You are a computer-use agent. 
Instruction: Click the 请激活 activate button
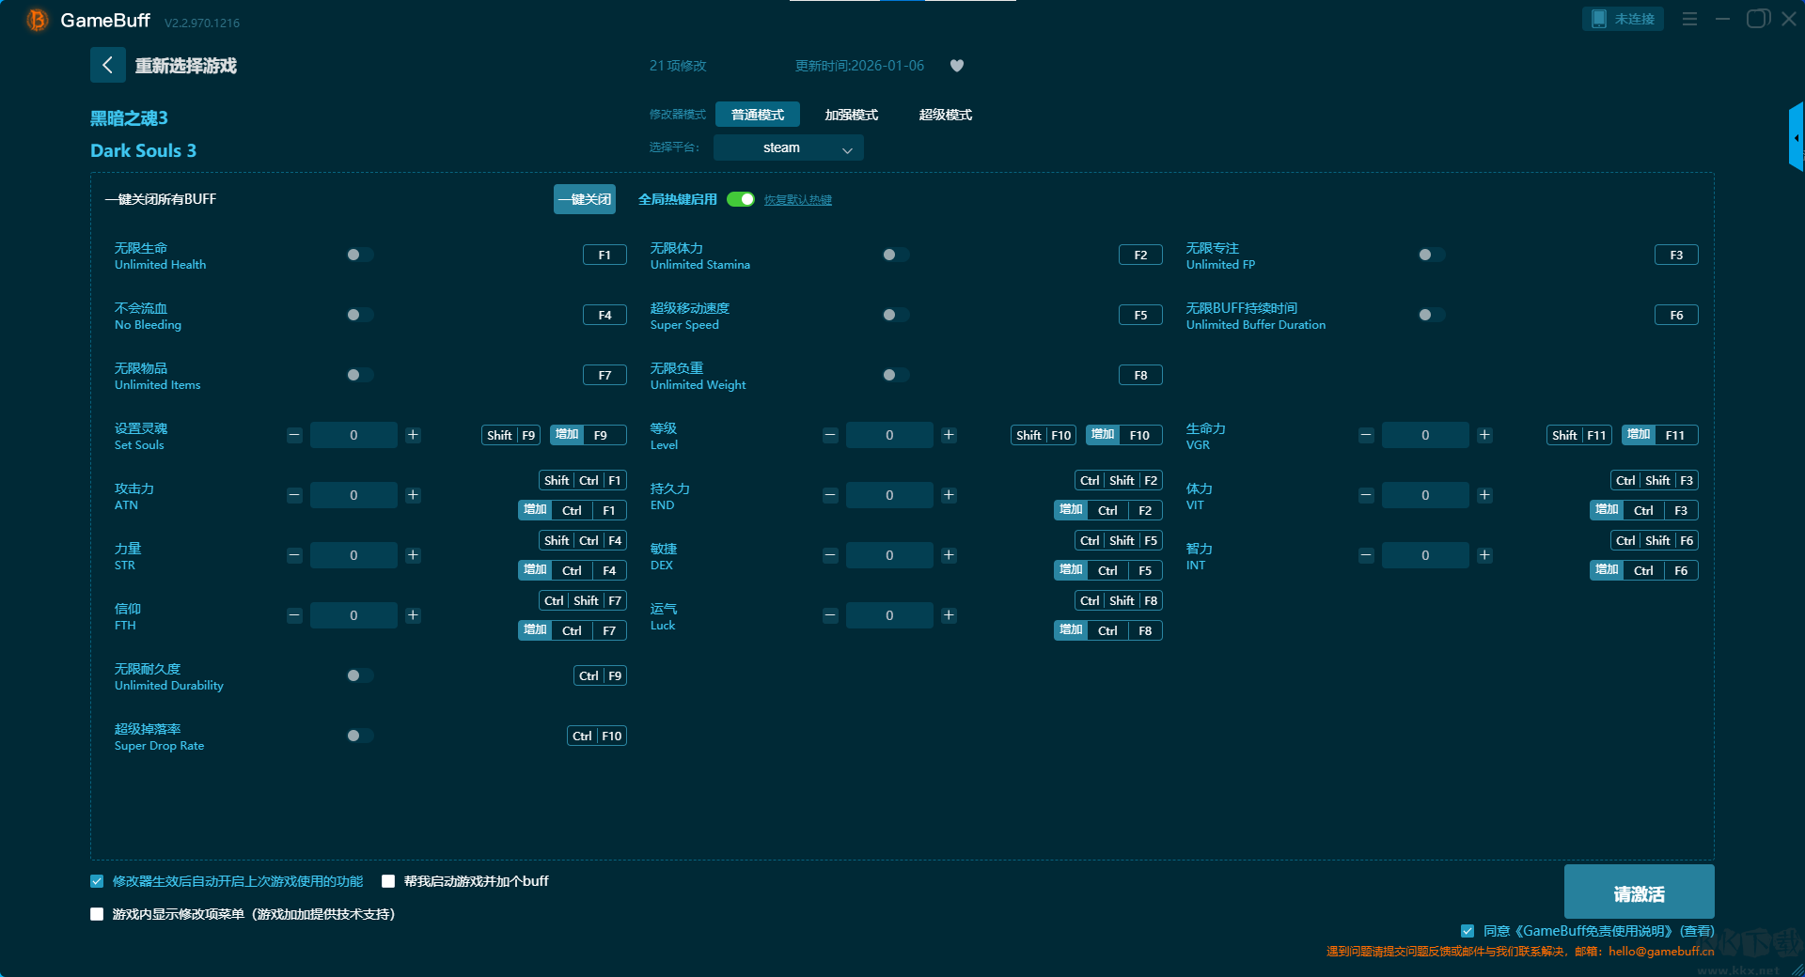pos(1638,892)
